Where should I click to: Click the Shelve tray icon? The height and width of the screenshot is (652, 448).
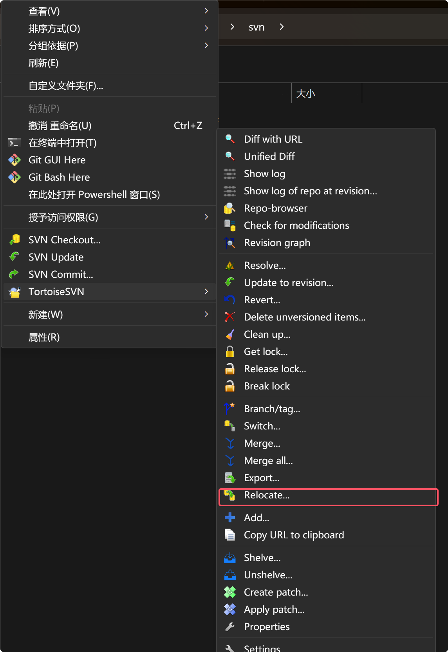click(x=230, y=558)
